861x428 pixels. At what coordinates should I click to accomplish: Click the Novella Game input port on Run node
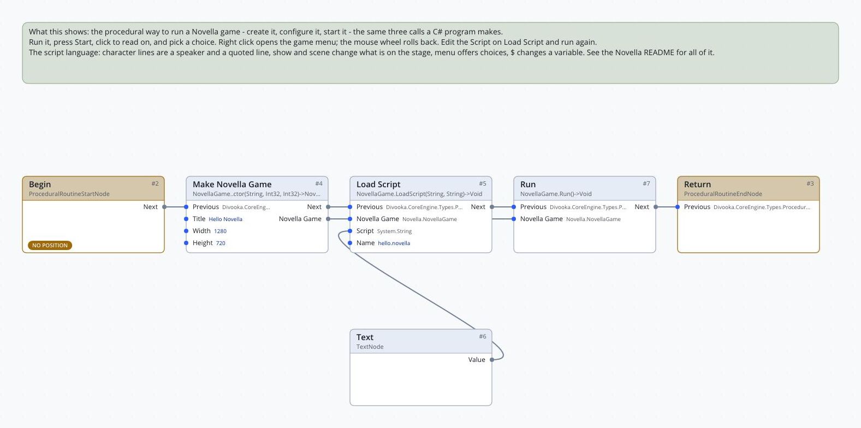pos(514,219)
